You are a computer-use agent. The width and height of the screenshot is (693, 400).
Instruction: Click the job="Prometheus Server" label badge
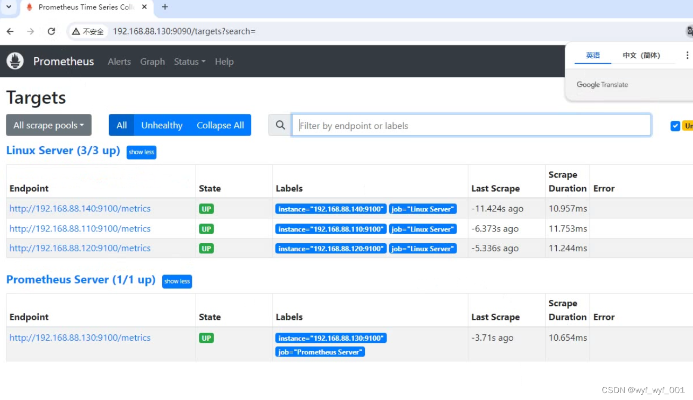(x=320, y=352)
